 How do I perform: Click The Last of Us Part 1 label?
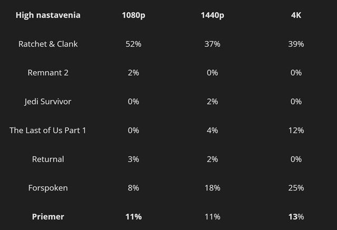point(48,130)
